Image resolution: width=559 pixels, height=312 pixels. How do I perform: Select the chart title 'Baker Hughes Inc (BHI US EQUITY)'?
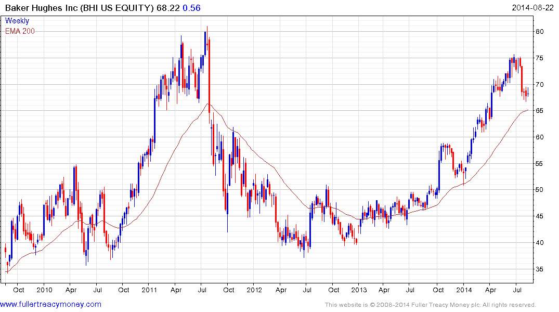coord(79,8)
